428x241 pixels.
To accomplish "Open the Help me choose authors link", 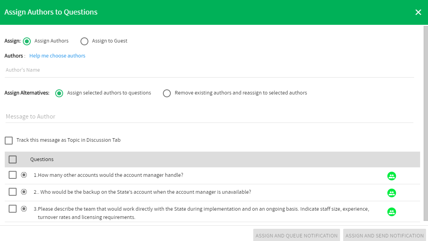I will coord(57,56).
